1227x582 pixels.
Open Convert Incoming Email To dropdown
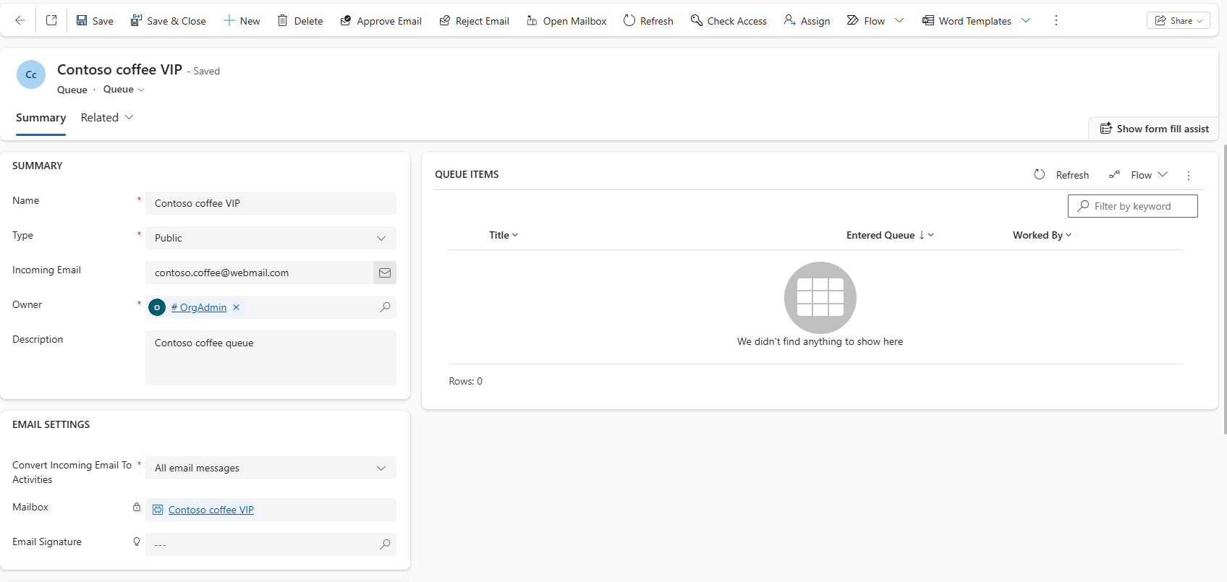[271, 468]
